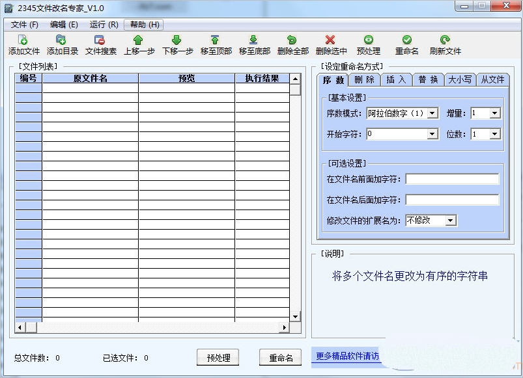The height and width of the screenshot is (378, 523).
Task: Click the 已选文件: 0 status text
Action: 126,358
